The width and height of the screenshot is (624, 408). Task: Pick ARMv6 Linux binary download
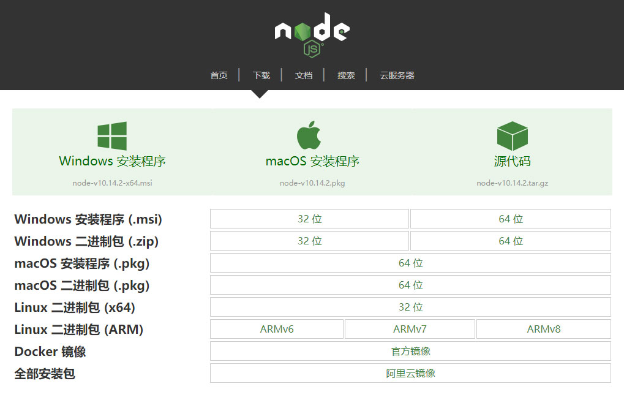pyautogui.click(x=277, y=329)
